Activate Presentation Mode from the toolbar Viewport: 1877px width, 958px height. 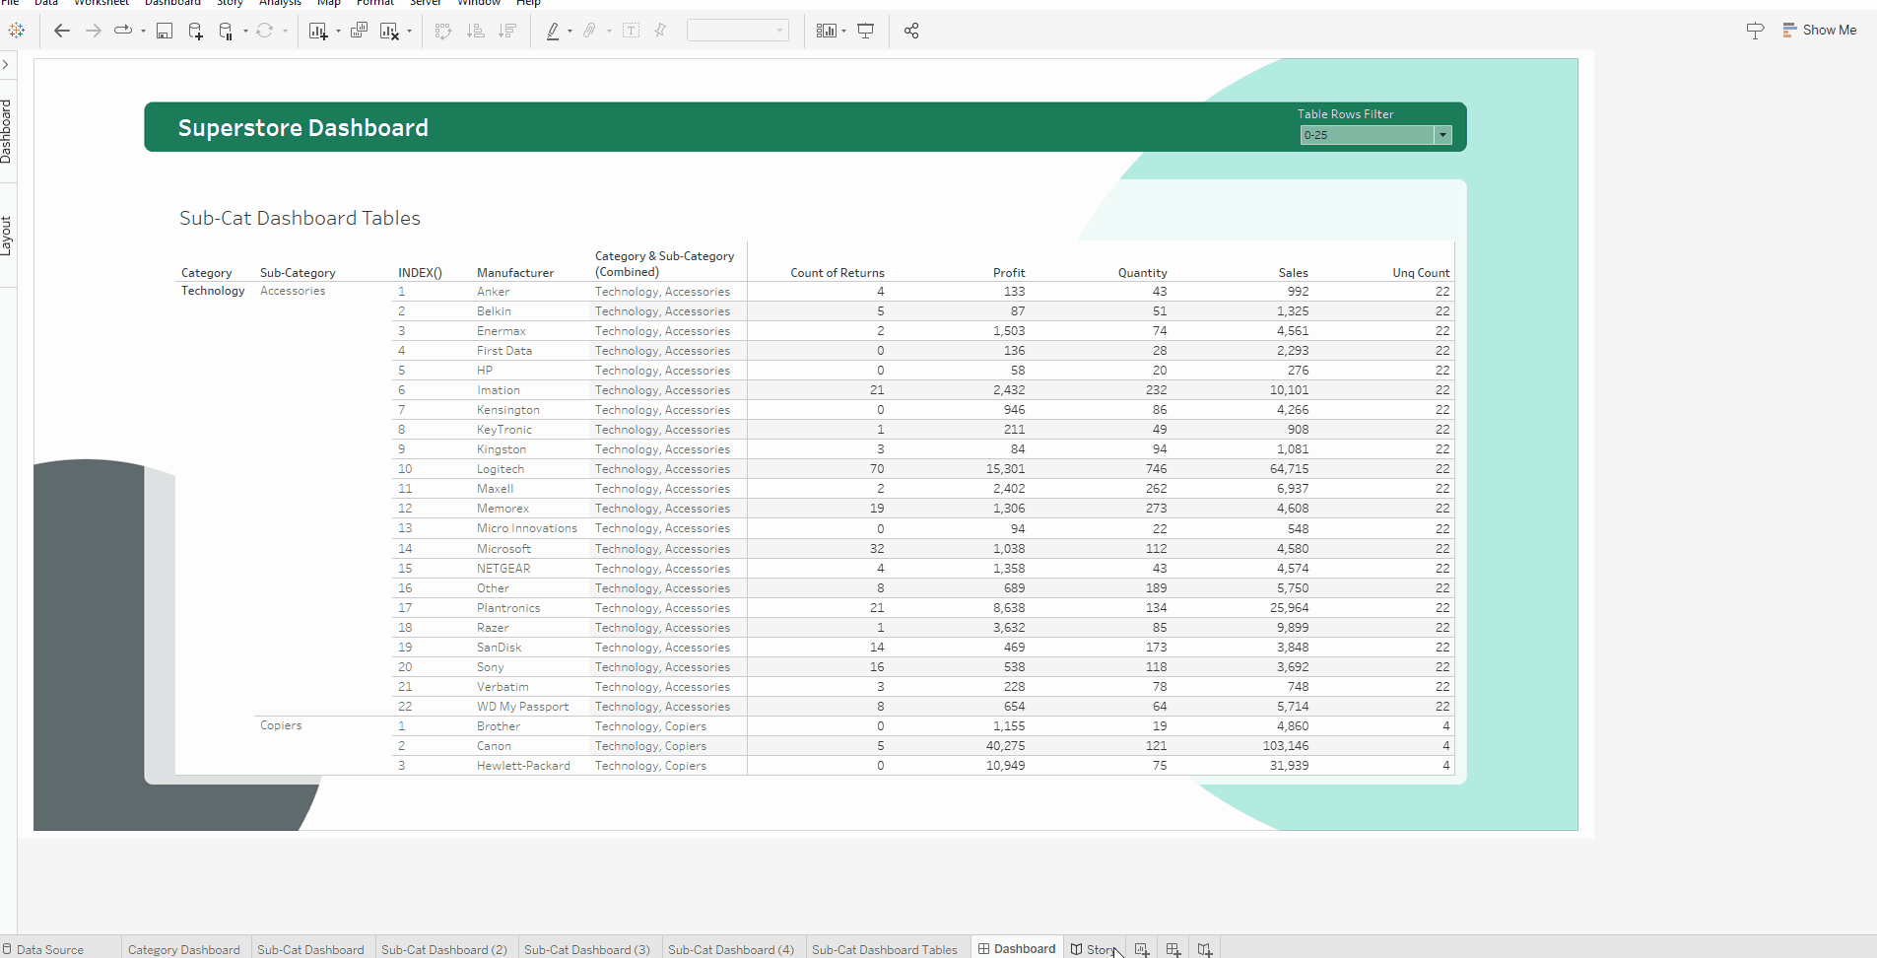click(x=865, y=31)
